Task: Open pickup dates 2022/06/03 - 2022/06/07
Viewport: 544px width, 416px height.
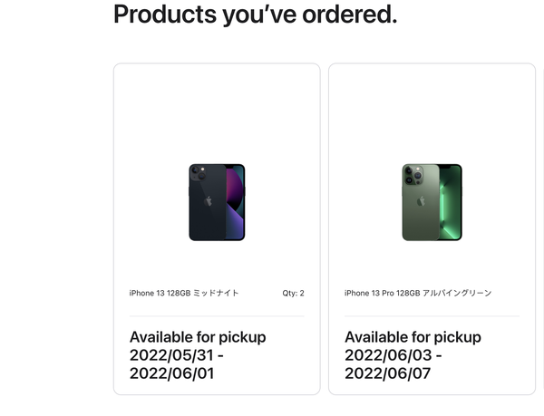Action: [393, 364]
